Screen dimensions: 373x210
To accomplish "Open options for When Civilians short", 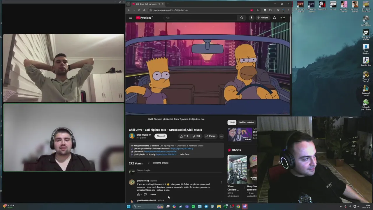I will [244, 188].
